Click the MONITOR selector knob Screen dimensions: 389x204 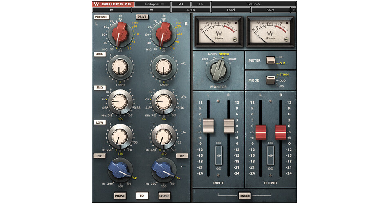(218, 70)
